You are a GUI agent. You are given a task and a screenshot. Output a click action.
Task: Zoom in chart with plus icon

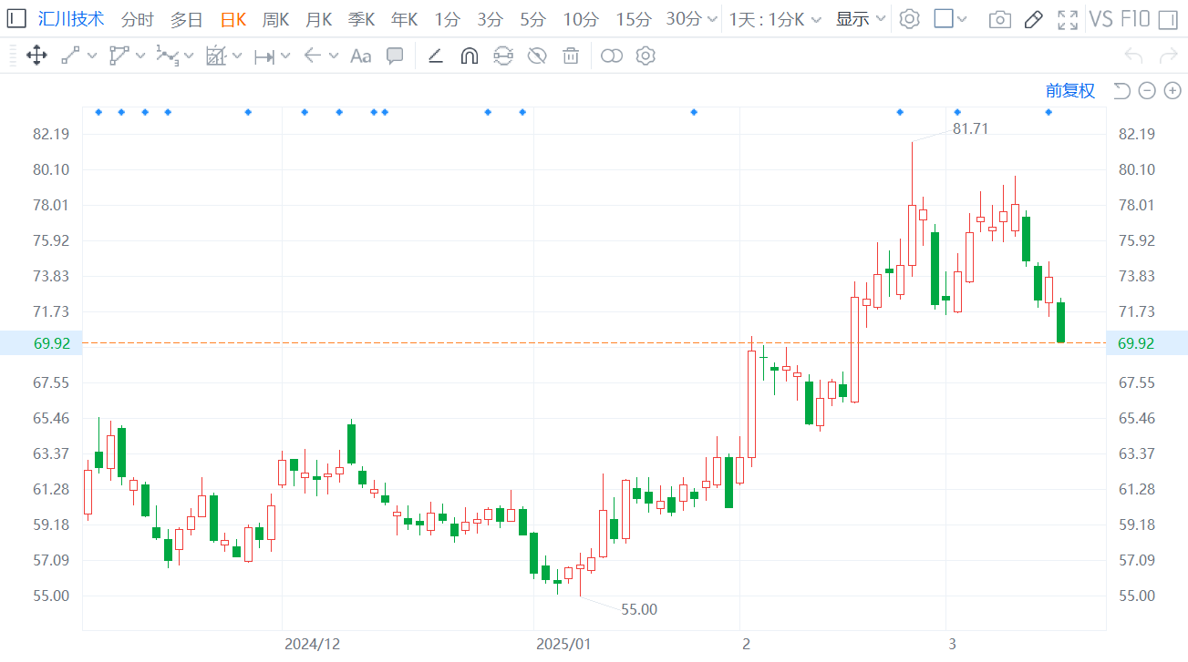click(1173, 90)
